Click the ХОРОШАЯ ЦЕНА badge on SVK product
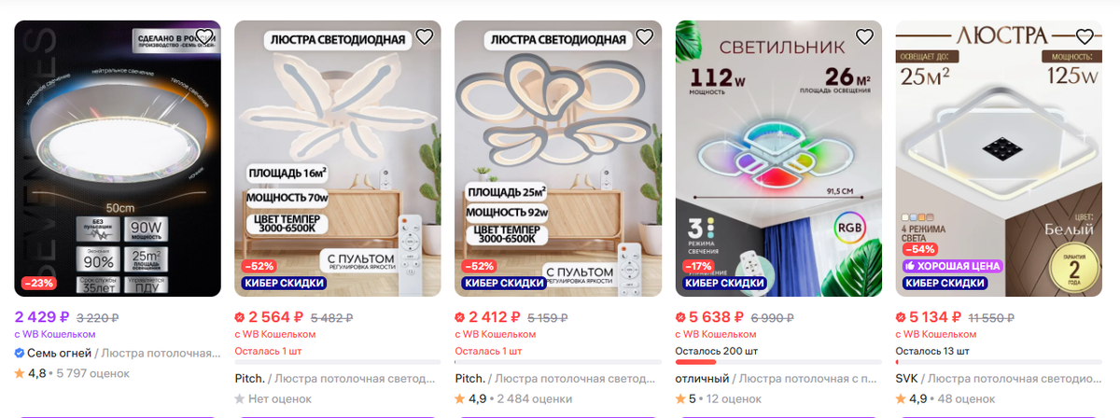1120x418 pixels. point(953,266)
